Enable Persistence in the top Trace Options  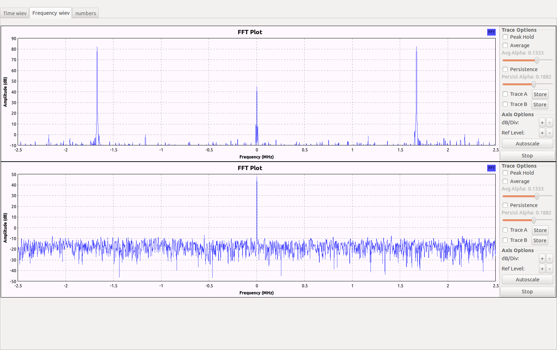click(505, 69)
